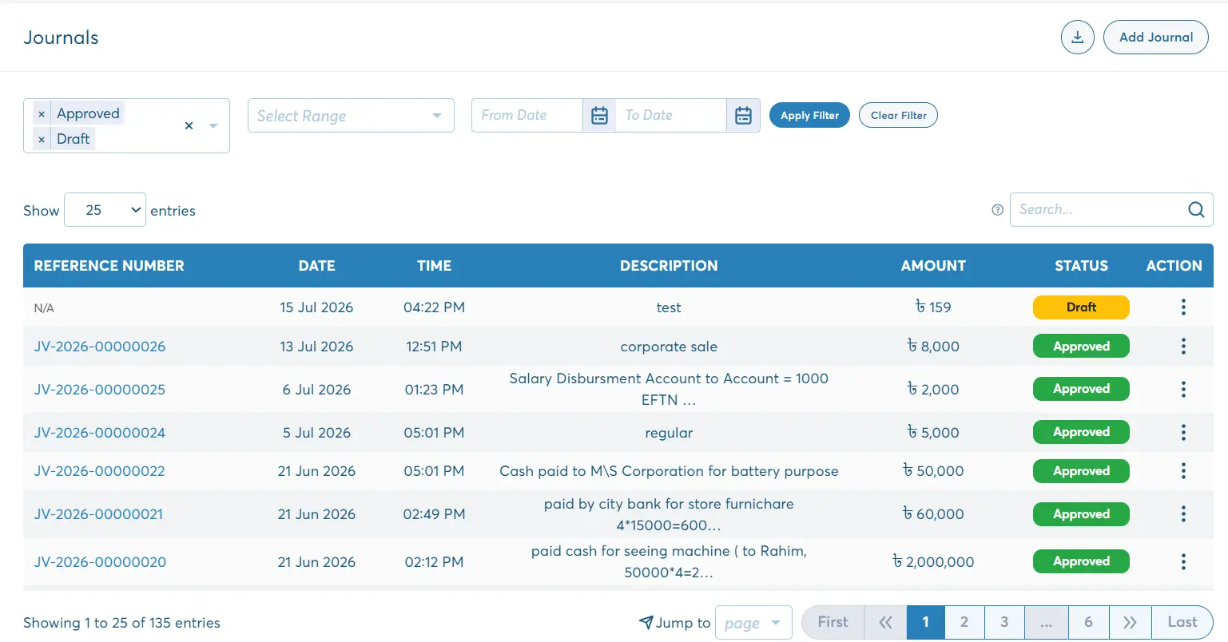
Task: Go to next page double chevron
Action: 1130,622
